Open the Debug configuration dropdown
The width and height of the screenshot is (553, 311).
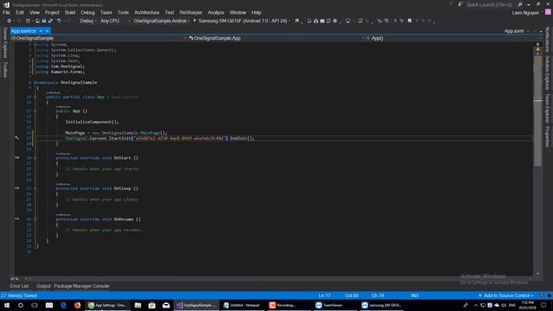[88, 21]
